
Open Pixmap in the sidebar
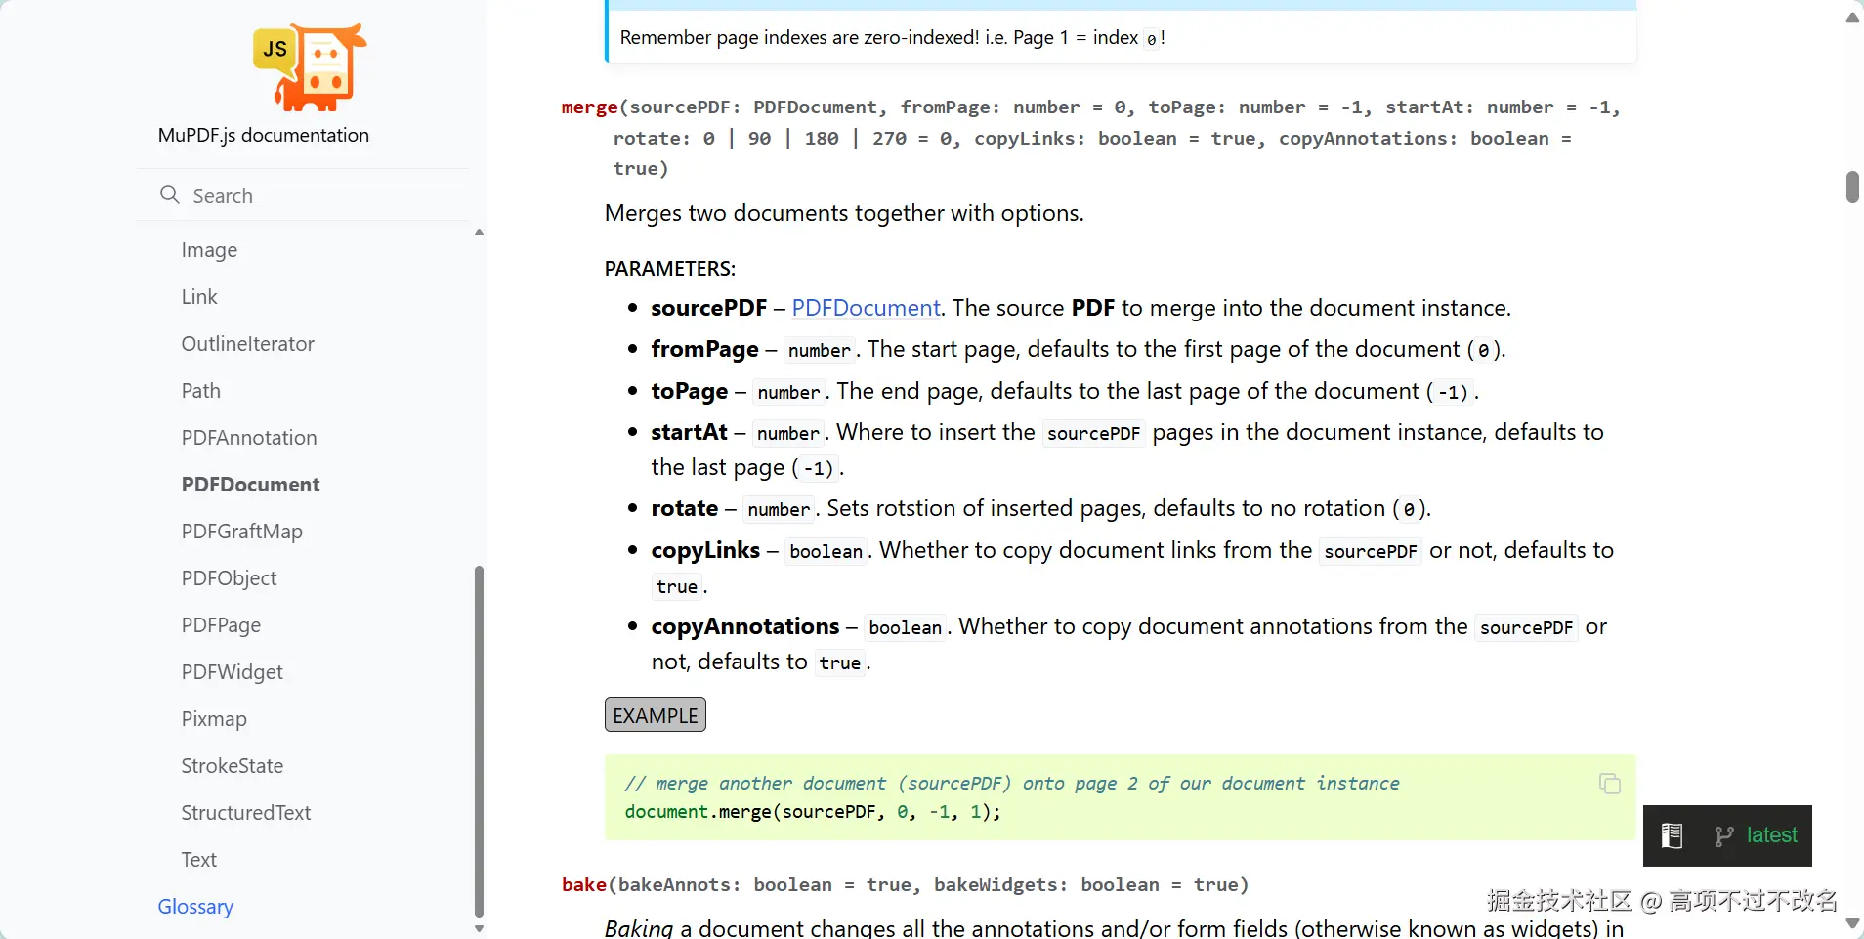(x=214, y=719)
